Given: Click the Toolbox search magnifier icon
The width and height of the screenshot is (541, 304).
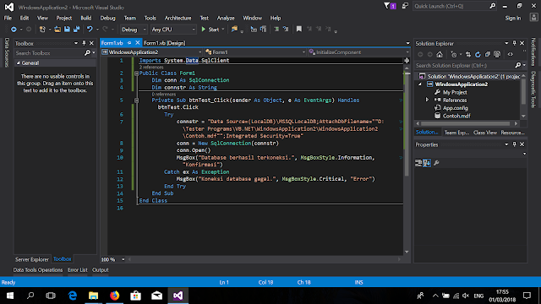Looking at the screenshot, I should click(87, 53).
